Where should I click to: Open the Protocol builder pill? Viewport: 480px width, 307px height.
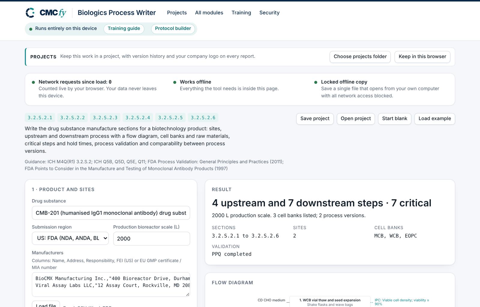pos(173,29)
